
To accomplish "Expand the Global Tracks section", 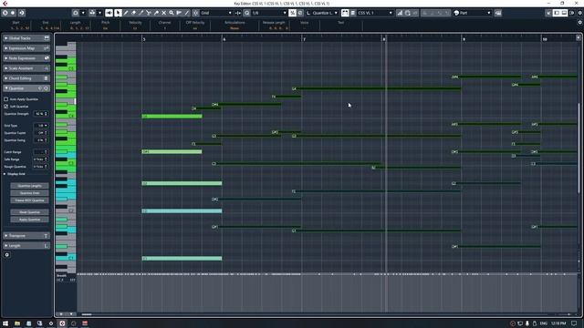I will [x=26, y=38].
